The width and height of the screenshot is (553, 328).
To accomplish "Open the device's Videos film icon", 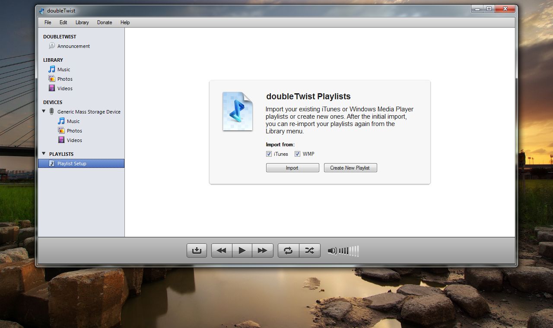I will [x=61, y=140].
